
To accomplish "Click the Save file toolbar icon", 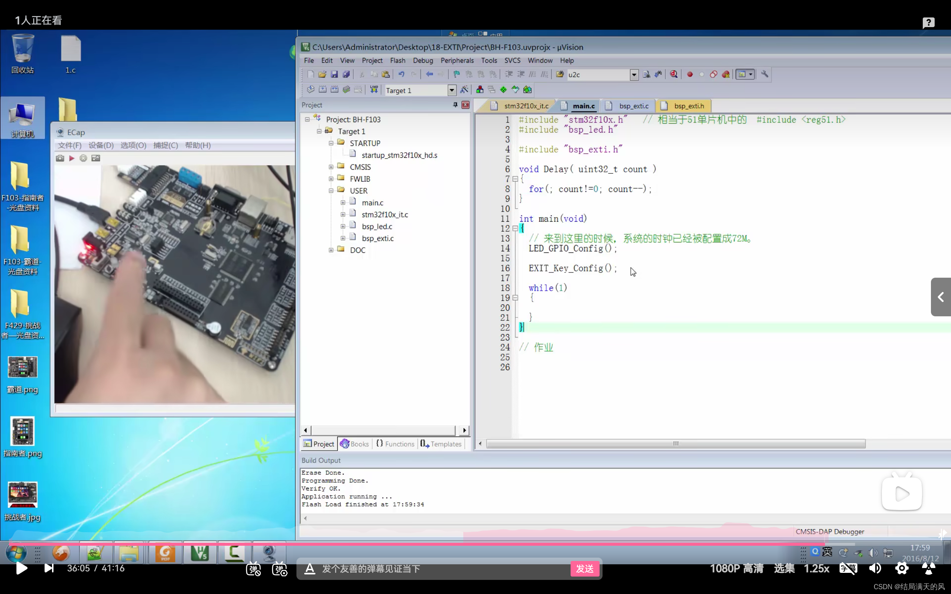I will (x=334, y=74).
